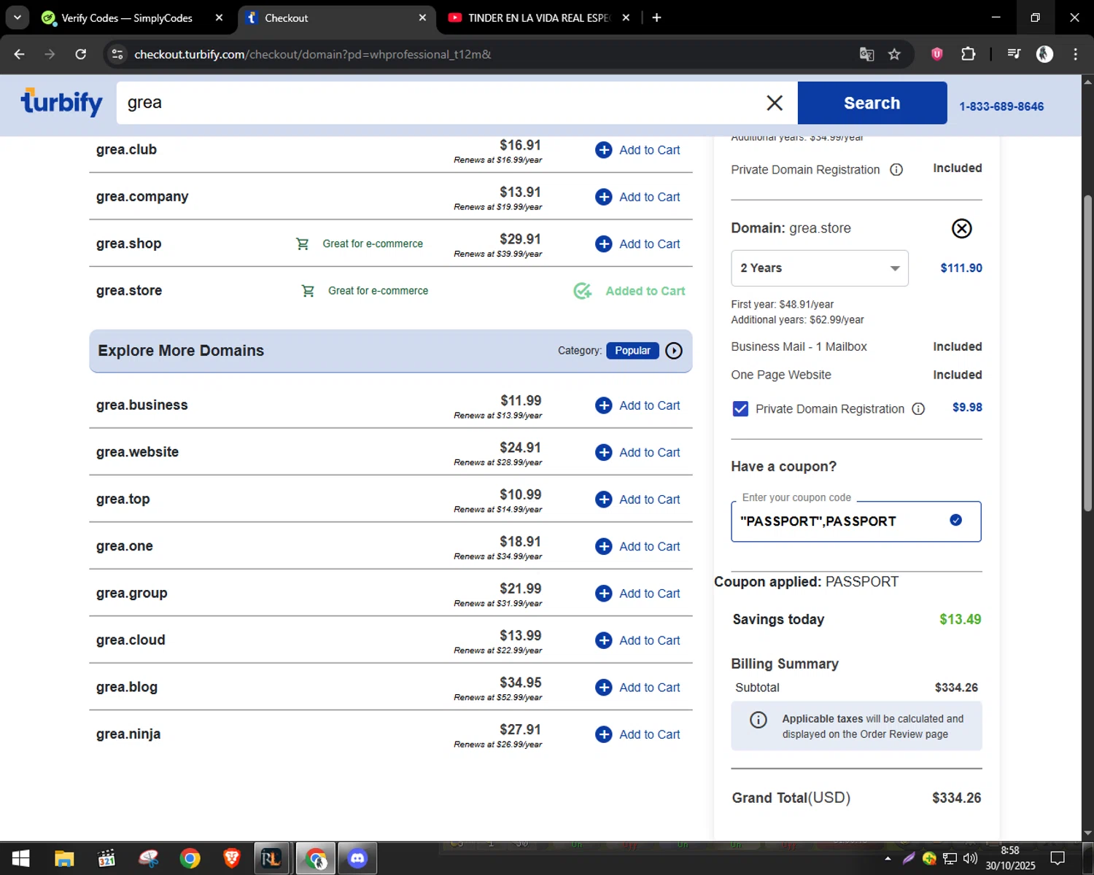Click plus icon for grea.business

[604, 405]
